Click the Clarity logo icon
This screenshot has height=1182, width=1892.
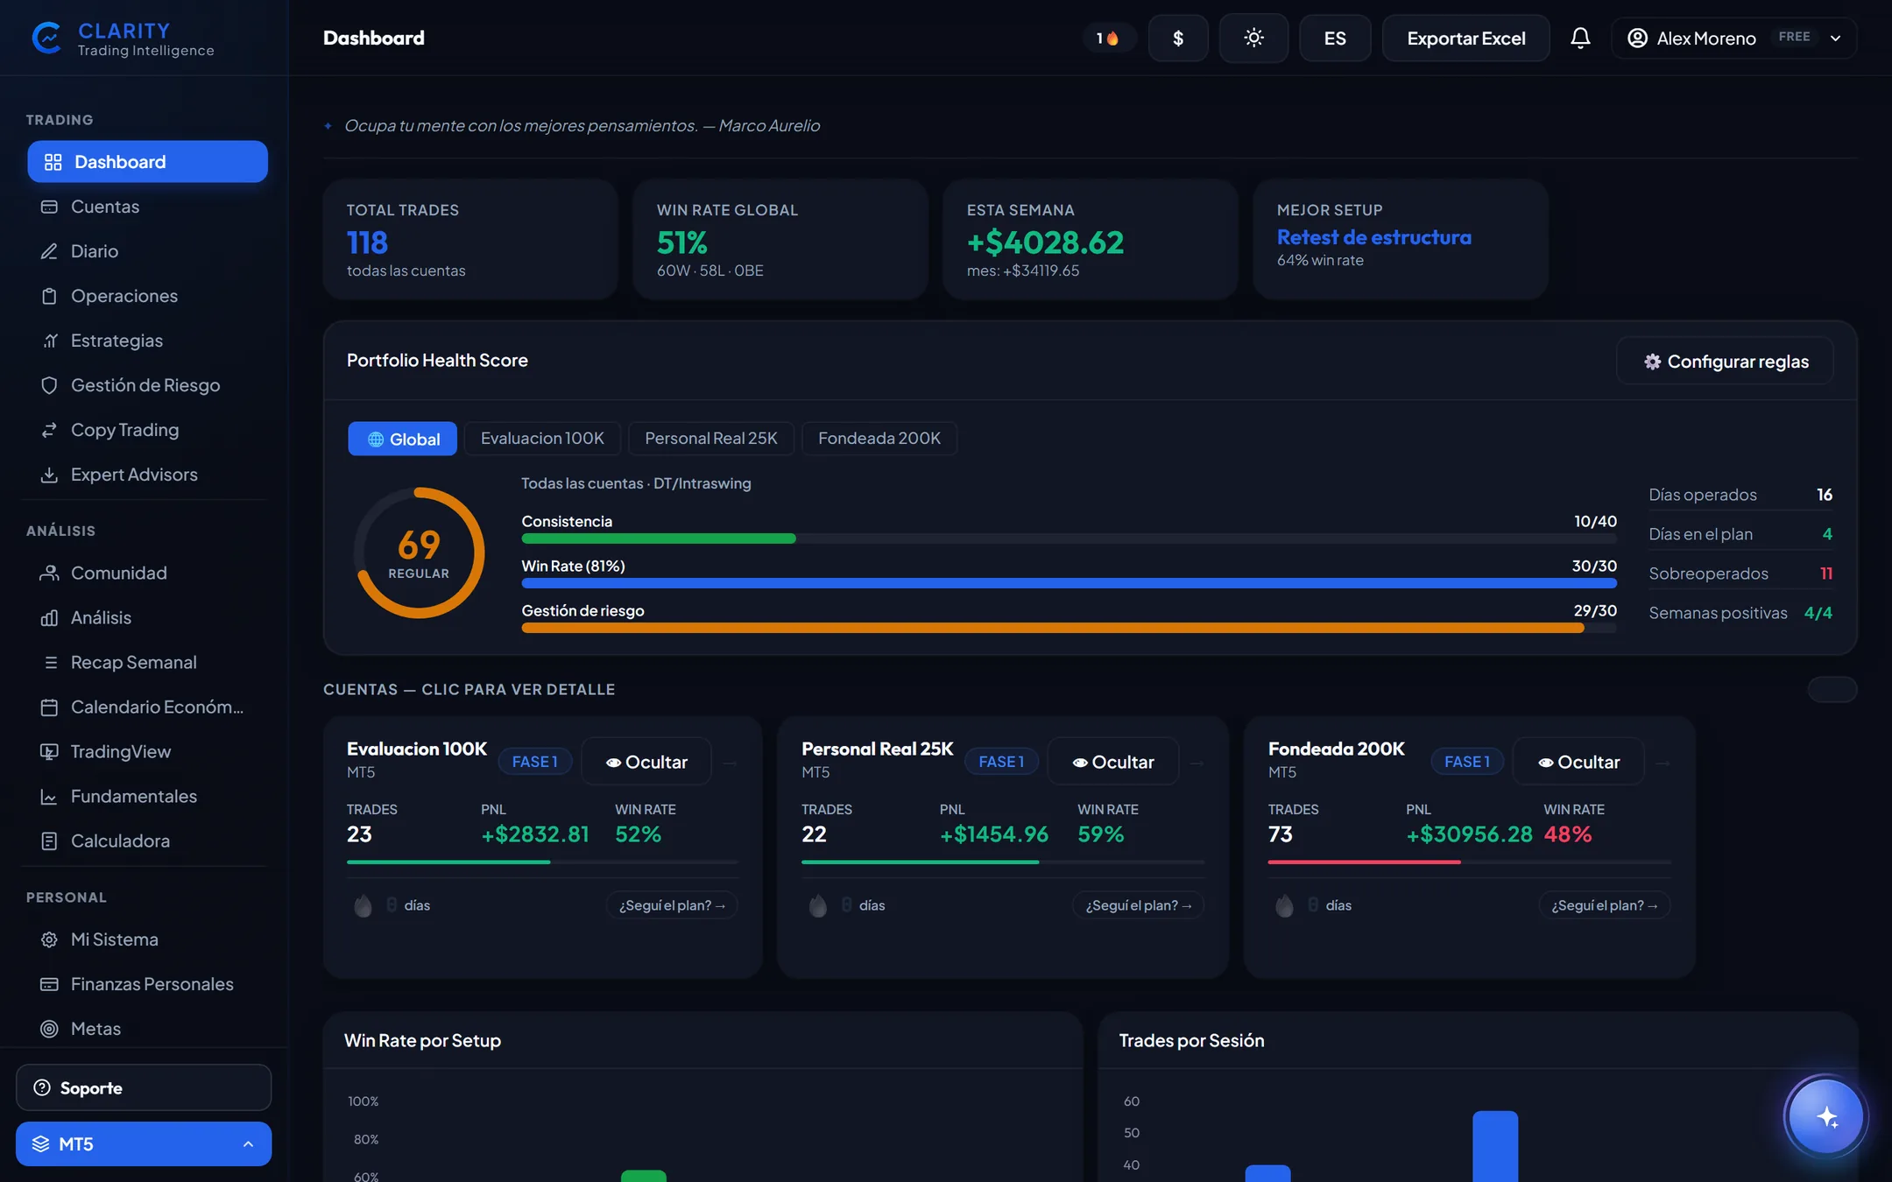(46, 38)
